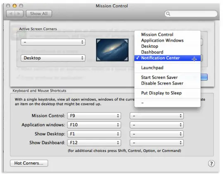The height and width of the screenshot is (175, 223).
Task: Click the back navigation arrow
Action: [x=11, y=14]
